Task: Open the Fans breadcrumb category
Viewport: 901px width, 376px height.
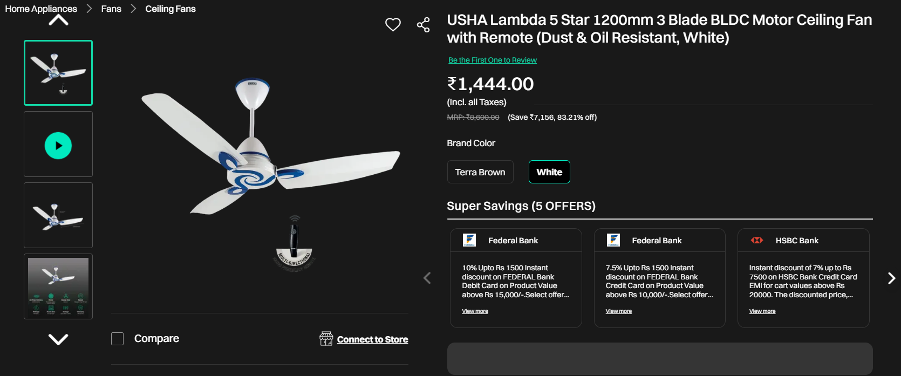Action: pos(111,9)
